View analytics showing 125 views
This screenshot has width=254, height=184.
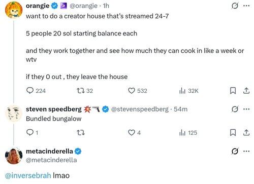click(x=188, y=133)
